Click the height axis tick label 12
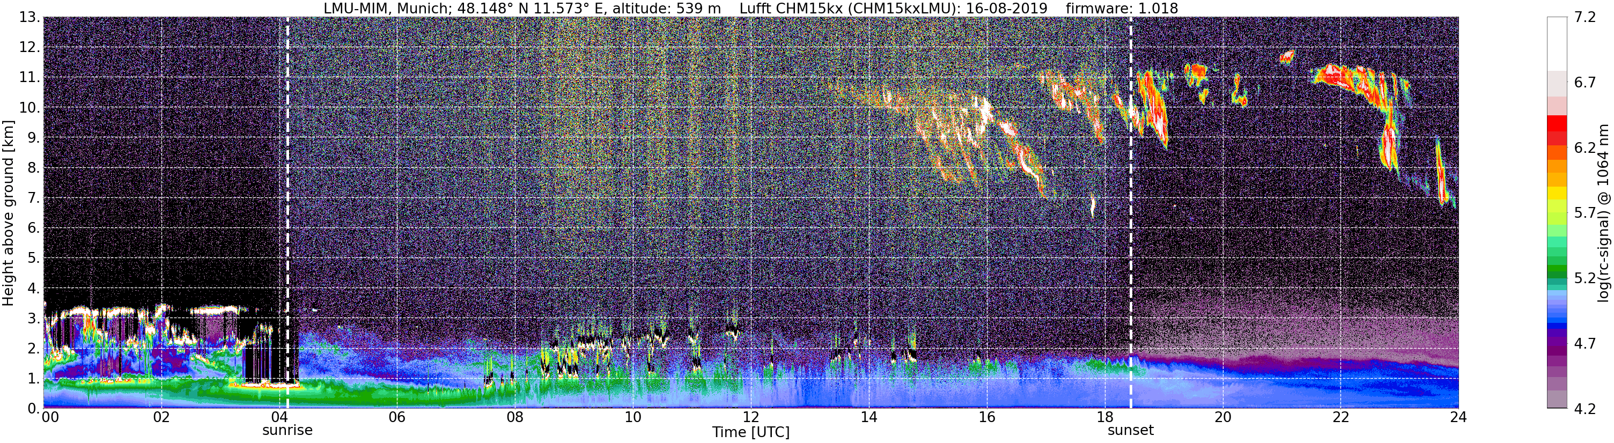The image size is (1614, 443). pyautogui.click(x=30, y=48)
